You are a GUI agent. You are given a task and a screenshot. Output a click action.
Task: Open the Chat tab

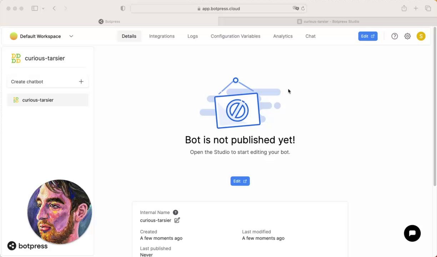[310, 36]
